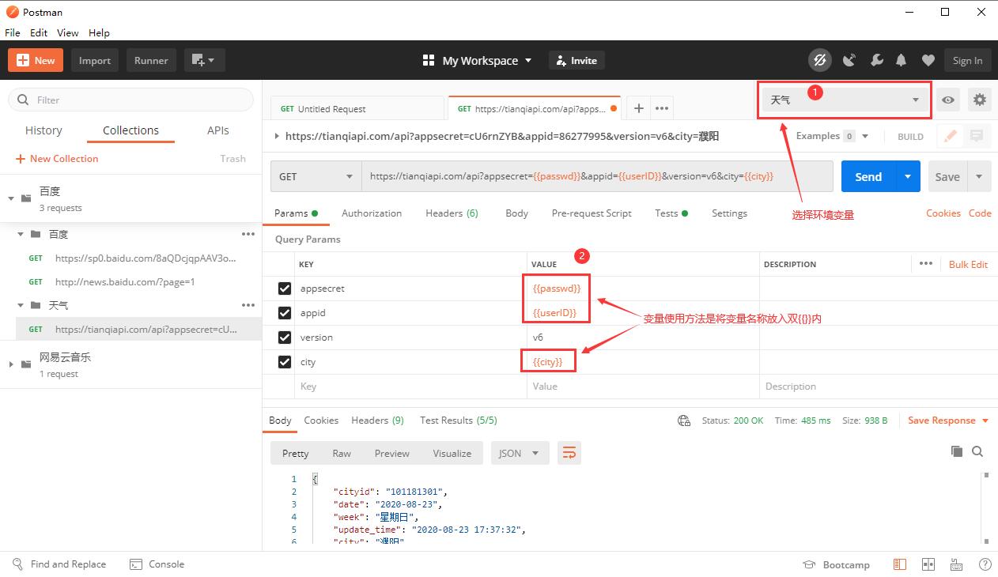This screenshot has height=577, width=998.
Task: Open the Save button dropdown arrow
Action: click(980, 176)
